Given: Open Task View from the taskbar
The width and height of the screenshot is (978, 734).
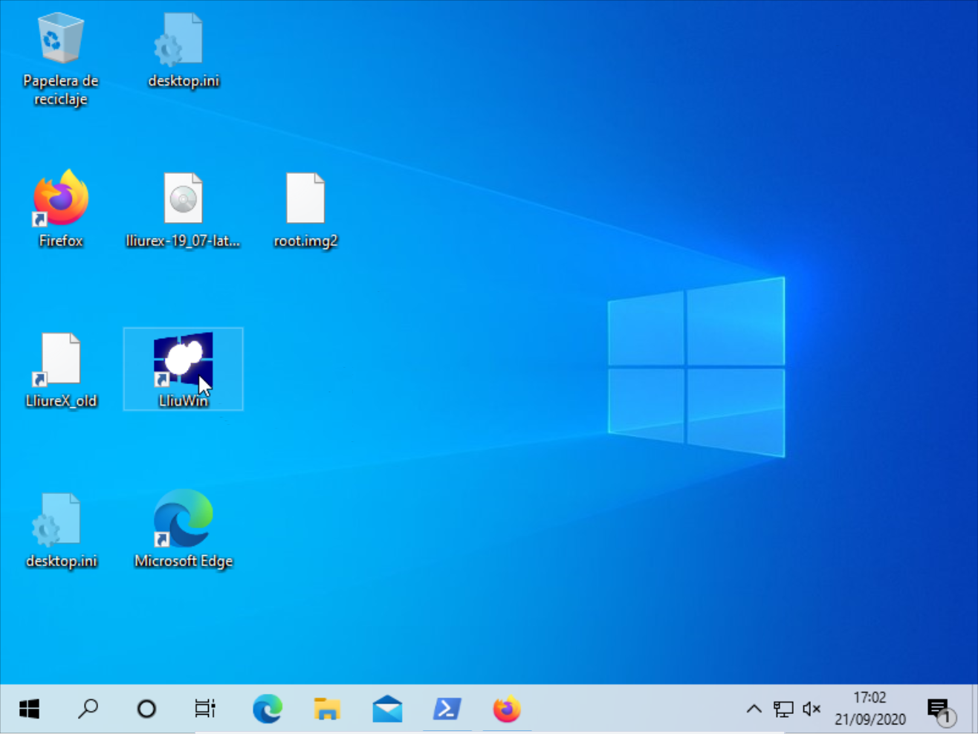Looking at the screenshot, I should click(205, 709).
